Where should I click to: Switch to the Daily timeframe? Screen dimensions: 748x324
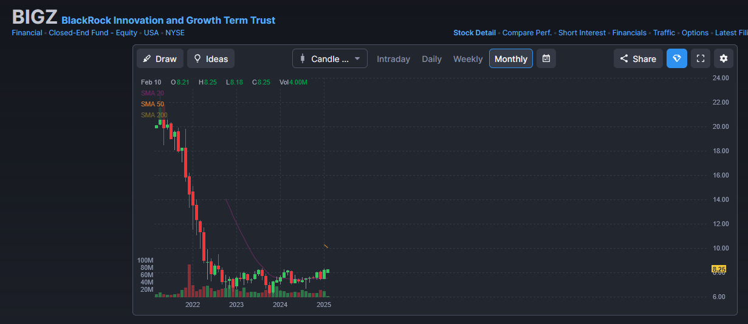[x=431, y=59]
